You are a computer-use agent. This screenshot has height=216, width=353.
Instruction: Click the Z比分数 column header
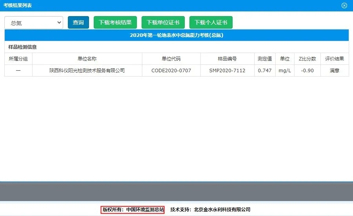(307, 59)
